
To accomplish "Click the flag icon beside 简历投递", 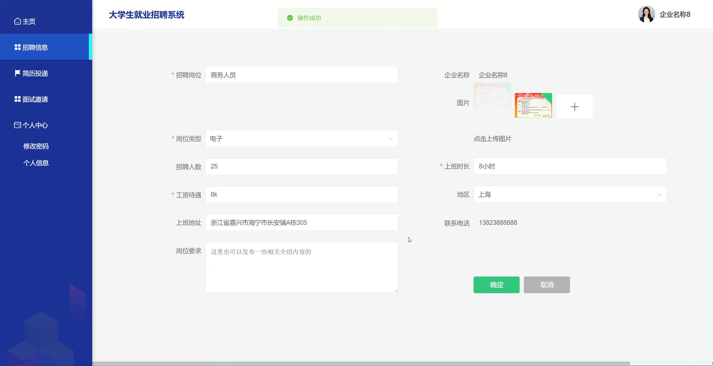I will [17, 73].
